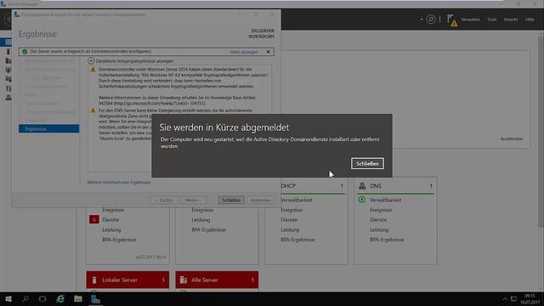The height and width of the screenshot is (306, 544).
Task: Click green Verwaltbarkeit status icon in DNS tile
Action: (362, 200)
